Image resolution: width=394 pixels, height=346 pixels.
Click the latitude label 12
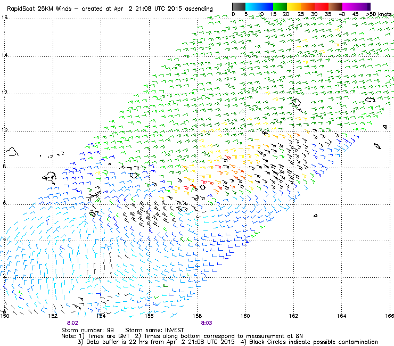pyautogui.click(x=4, y=92)
